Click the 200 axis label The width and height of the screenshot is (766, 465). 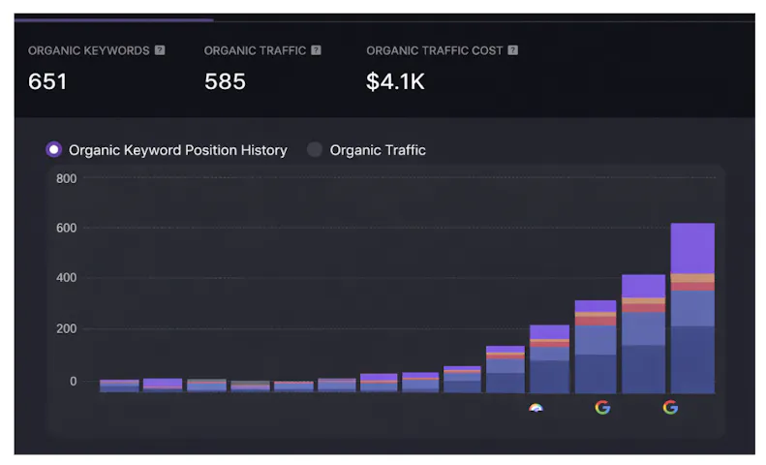point(66,328)
